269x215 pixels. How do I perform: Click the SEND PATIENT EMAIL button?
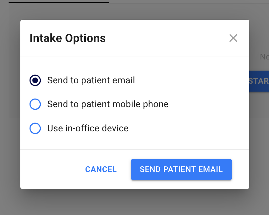(x=181, y=170)
